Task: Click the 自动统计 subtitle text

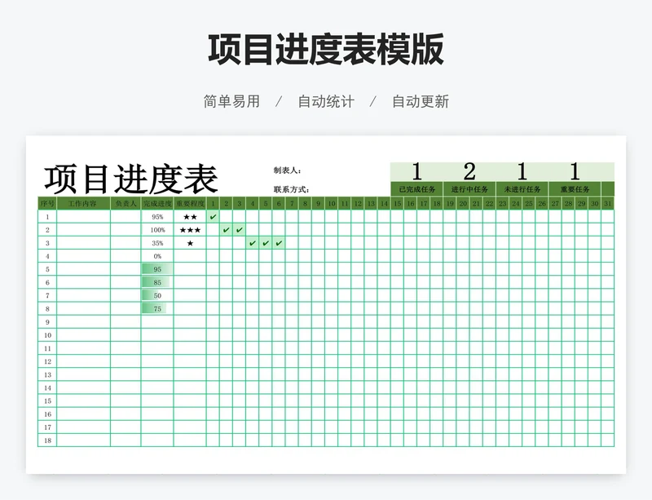Action: [326, 101]
